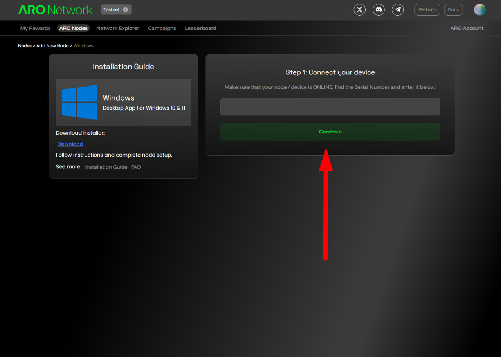Open the X (Twitter) social icon

(x=359, y=10)
